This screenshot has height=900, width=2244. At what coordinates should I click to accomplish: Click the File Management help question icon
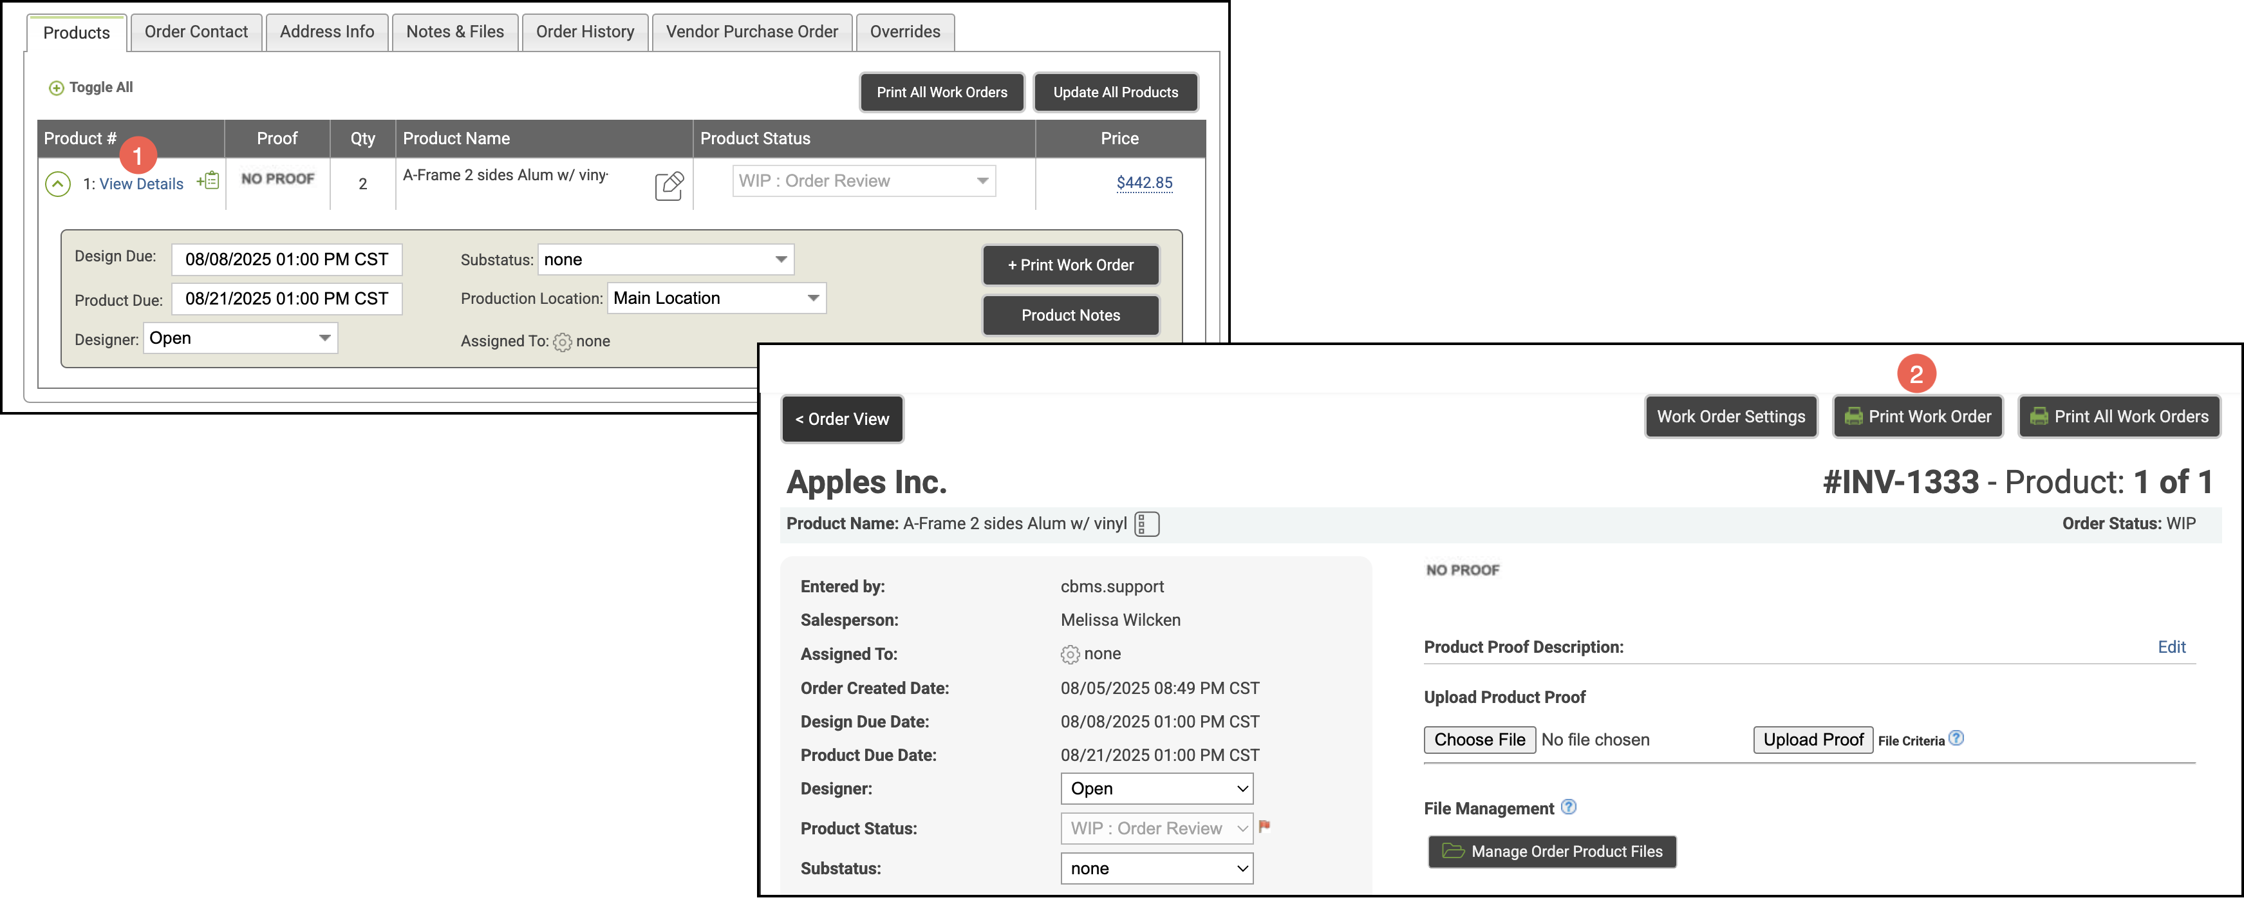click(1568, 807)
